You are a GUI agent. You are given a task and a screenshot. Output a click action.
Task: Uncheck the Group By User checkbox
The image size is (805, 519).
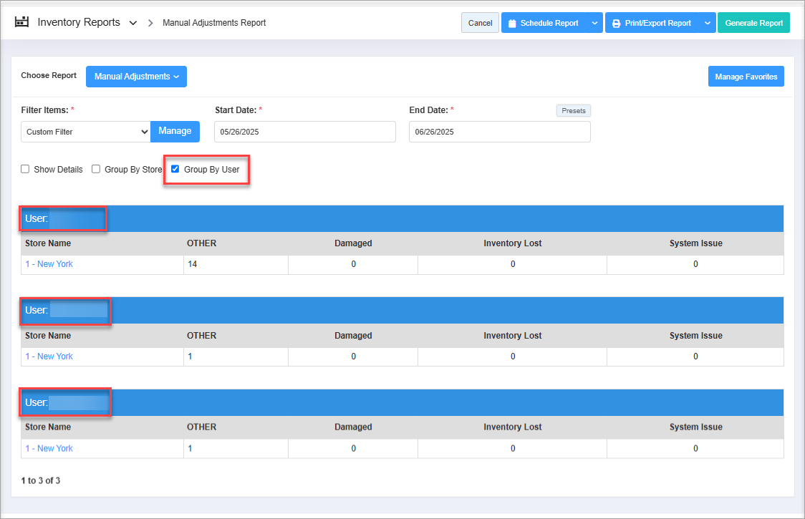click(175, 170)
